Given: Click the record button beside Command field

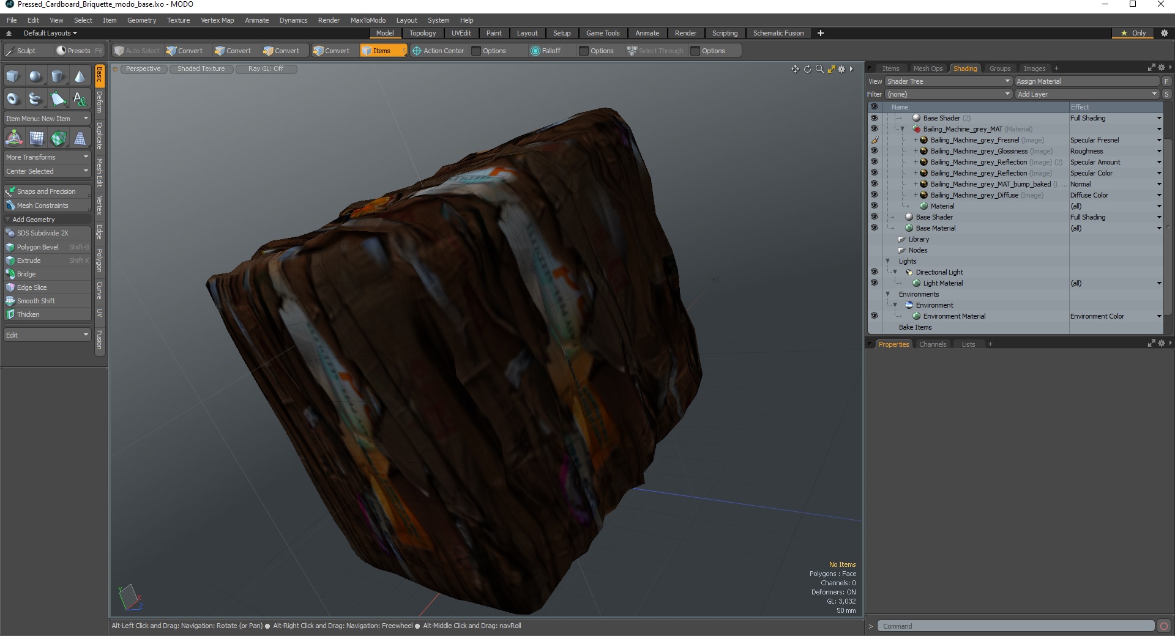Looking at the screenshot, I should coord(1164,626).
